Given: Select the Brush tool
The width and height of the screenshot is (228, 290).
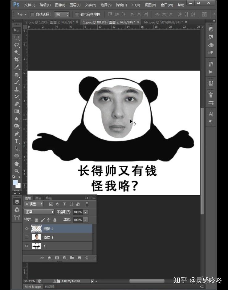Looking at the screenshot, I should pyautogui.click(x=17, y=82).
